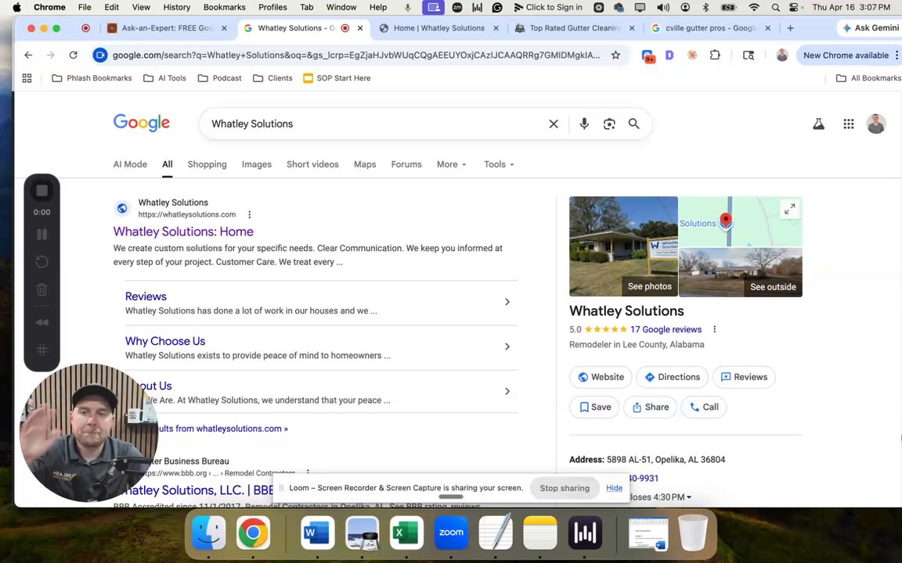This screenshot has height=563, width=902.
Task: Open Google Lens image search
Action: [x=609, y=124]
